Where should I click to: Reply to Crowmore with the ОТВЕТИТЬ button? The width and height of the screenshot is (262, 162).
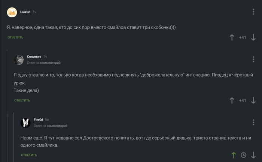tap(22, 100)
